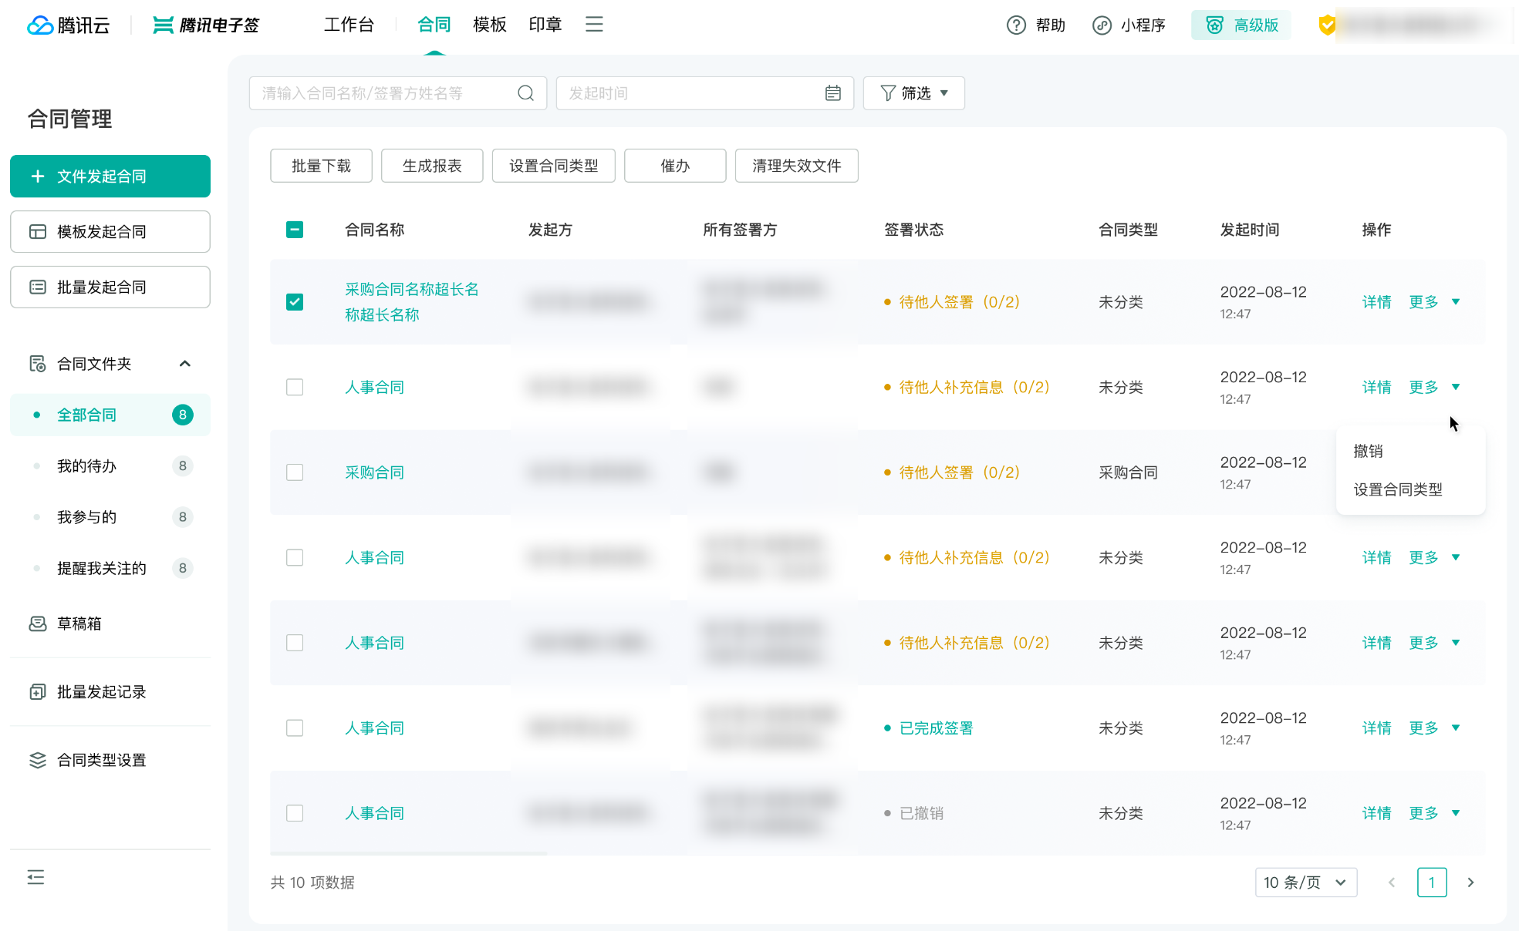Viewport: 1519px width, 931px height.
Task: Check the 采购合同 row checkbox
Action: pyautogui.click(x=295, y=472)
